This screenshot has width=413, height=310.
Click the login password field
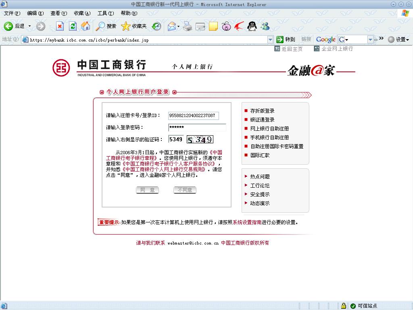point(197,127)
